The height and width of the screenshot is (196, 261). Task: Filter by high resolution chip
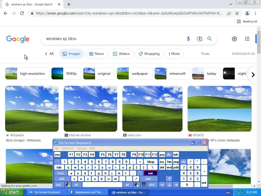(x=27, y=74)
